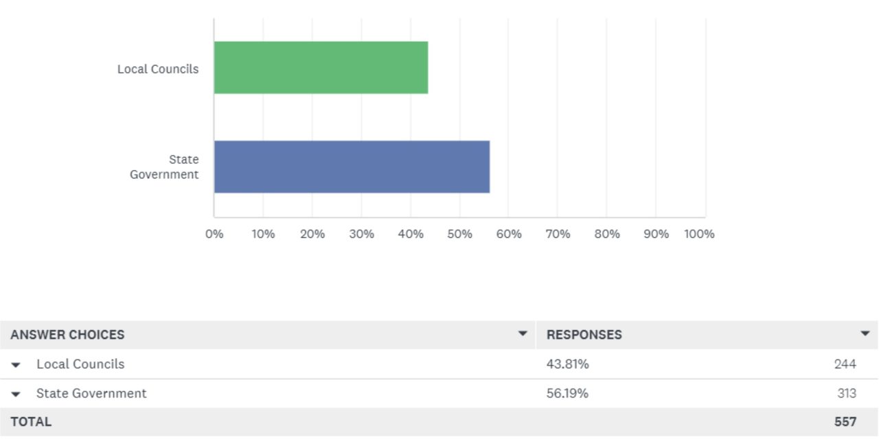Click the 56.19% response value
879x439 pixels.
tap(567, 394)
